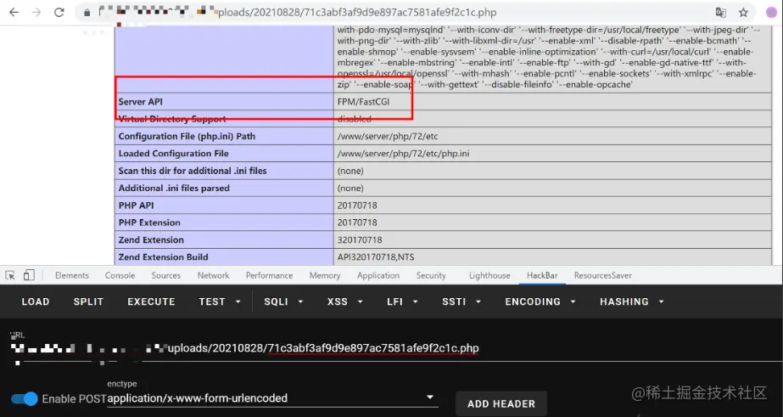The image size is (783, 417).
Task: Expand the SSTI dropdown menu
Action: pyautogui.click(x=461, y=301)
